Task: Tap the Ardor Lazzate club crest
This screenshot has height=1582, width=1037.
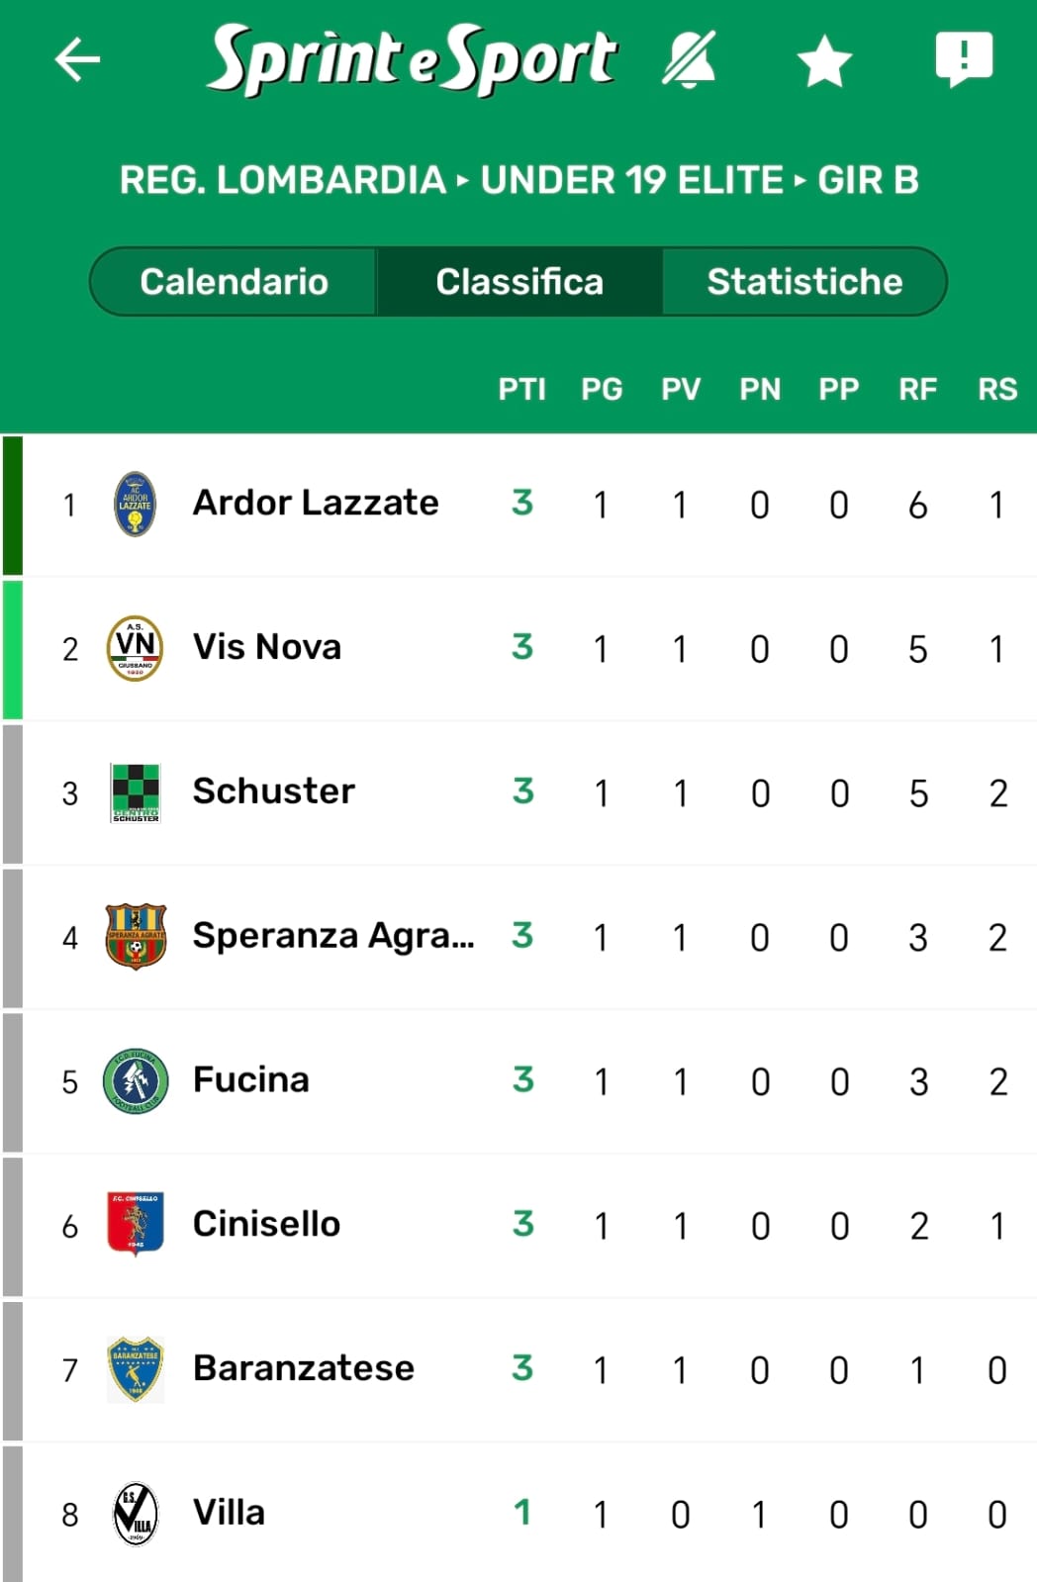Action: [x=135, y=505]
